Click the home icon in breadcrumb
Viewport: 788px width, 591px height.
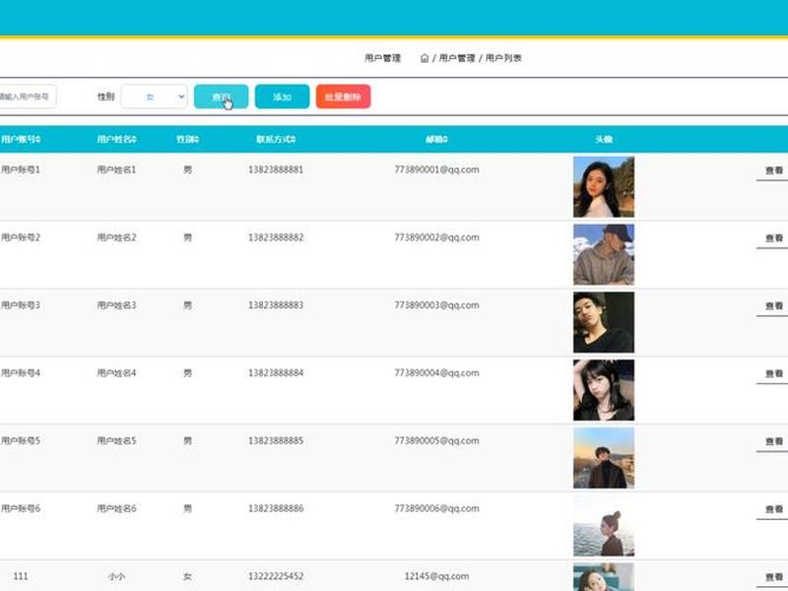pos(425,58)
